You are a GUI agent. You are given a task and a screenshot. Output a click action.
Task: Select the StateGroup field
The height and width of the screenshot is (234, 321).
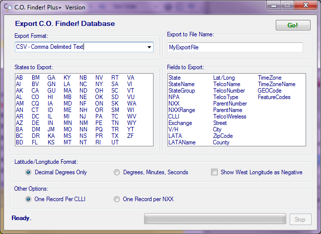(181, 91)
